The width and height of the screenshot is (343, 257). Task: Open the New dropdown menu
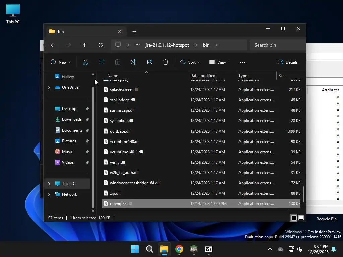click(x=61, y=62)
